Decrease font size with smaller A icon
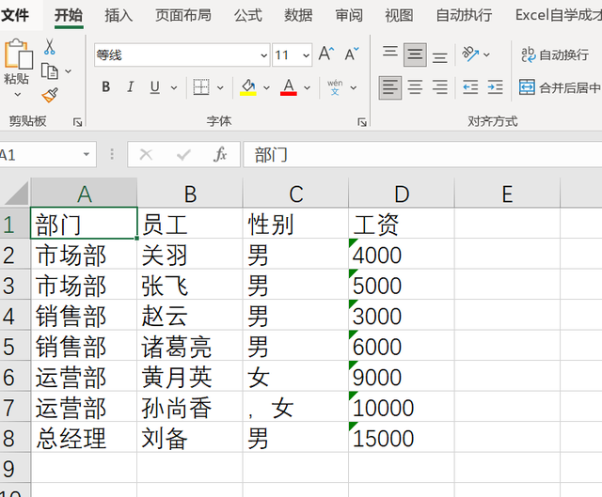 point(351,54)
